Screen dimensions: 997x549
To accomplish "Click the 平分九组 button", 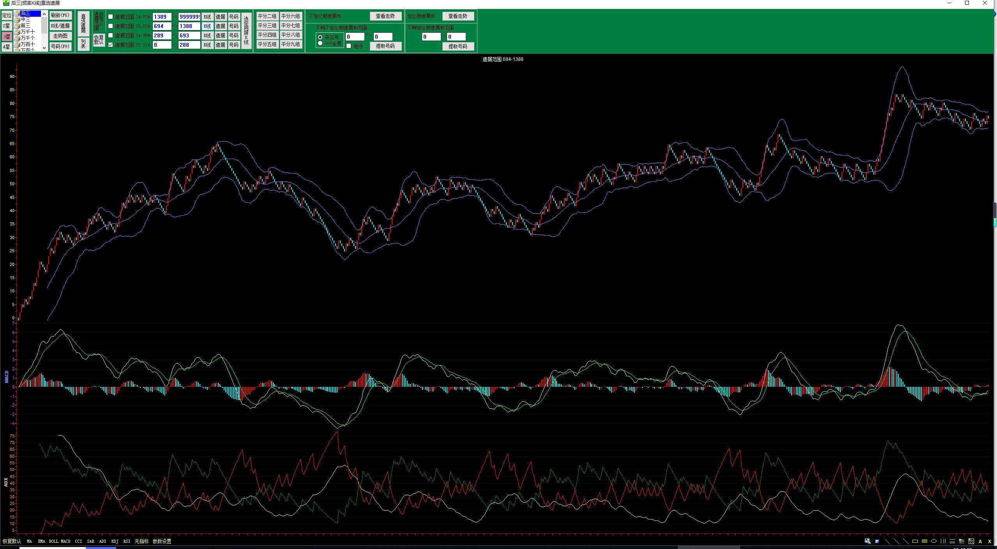I will tap(291, 44).
